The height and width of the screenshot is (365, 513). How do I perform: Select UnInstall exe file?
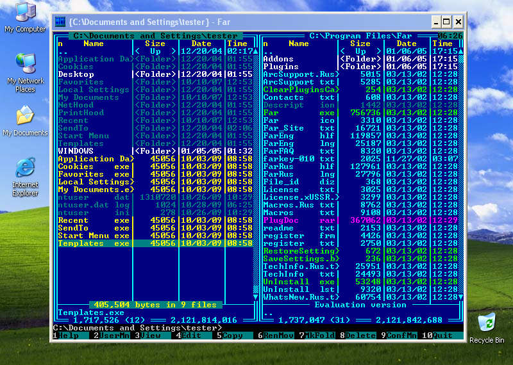click(x=360, y=282)
